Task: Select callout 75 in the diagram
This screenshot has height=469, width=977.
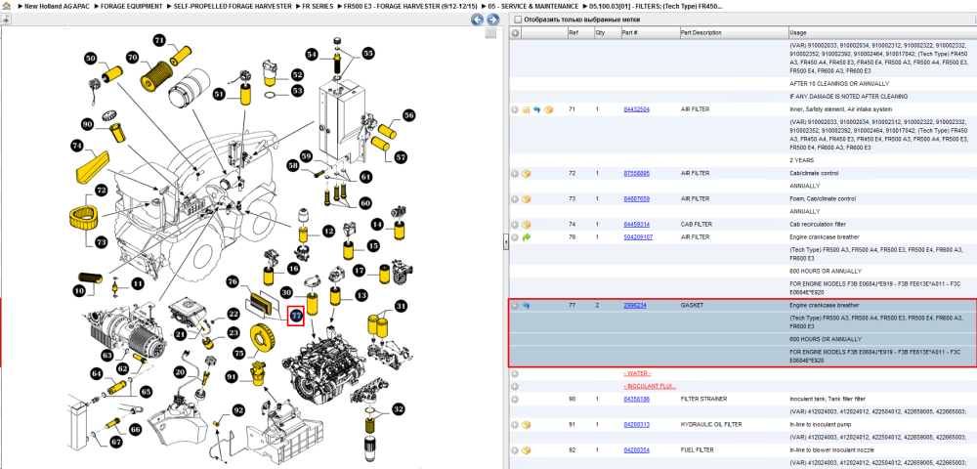Action: 238,353
